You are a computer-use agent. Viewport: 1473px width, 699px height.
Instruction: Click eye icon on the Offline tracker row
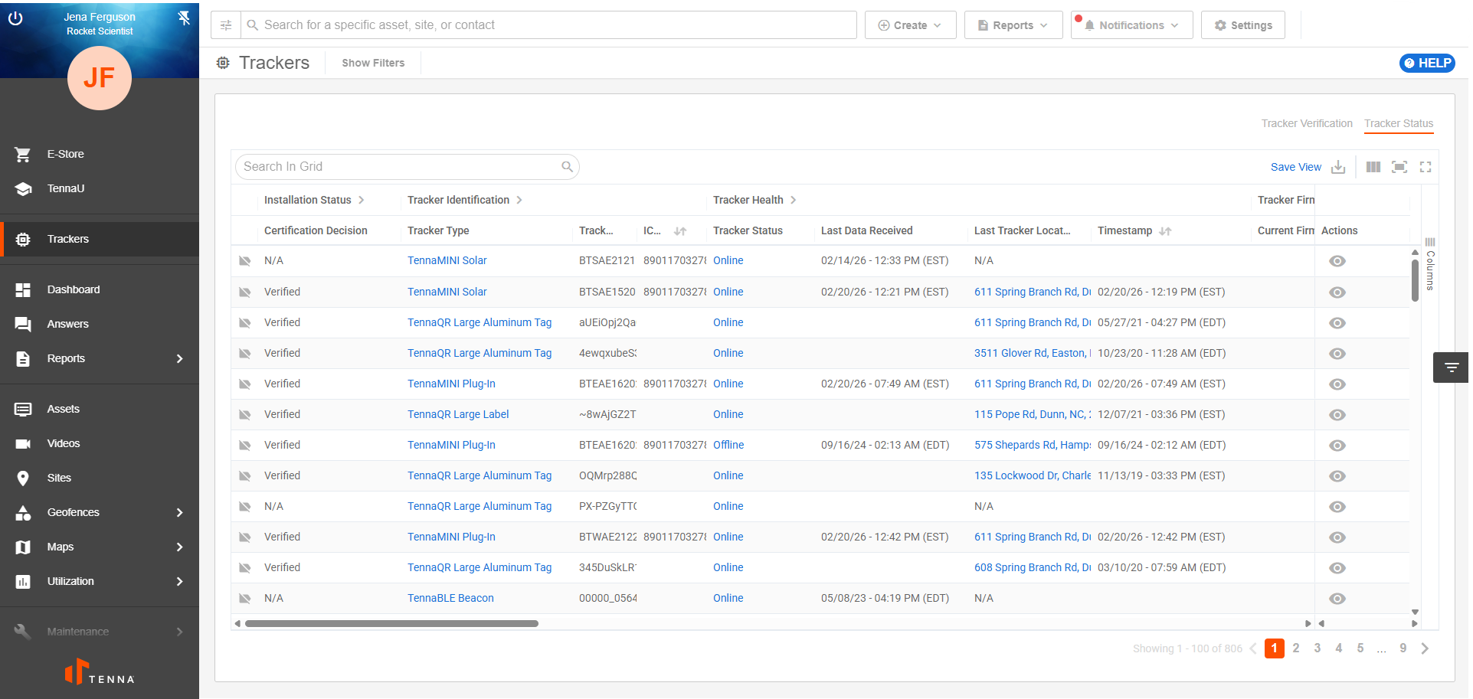(x=1337, y=446)
